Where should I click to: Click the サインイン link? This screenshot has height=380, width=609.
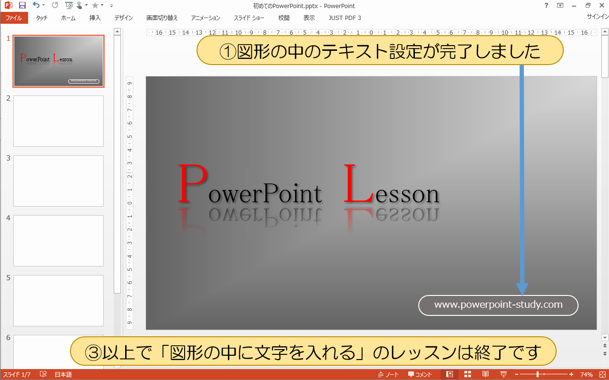(598, 16)
